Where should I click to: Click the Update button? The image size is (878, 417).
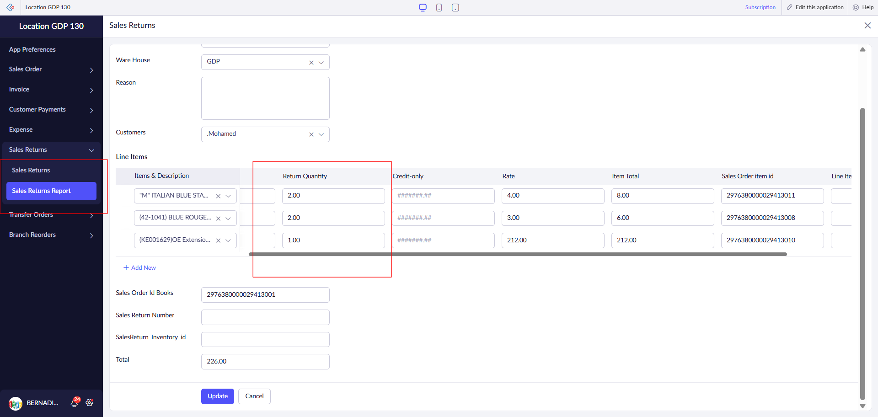click(218, 396)
